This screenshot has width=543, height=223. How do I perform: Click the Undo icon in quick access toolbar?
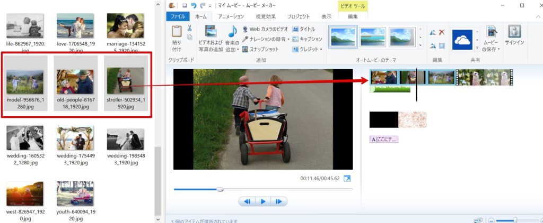tap(194, 5)
